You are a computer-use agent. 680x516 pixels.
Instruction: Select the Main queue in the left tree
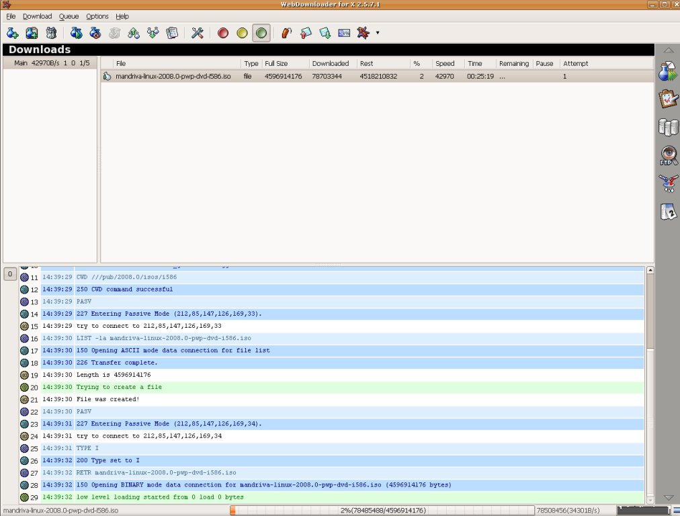50,63
